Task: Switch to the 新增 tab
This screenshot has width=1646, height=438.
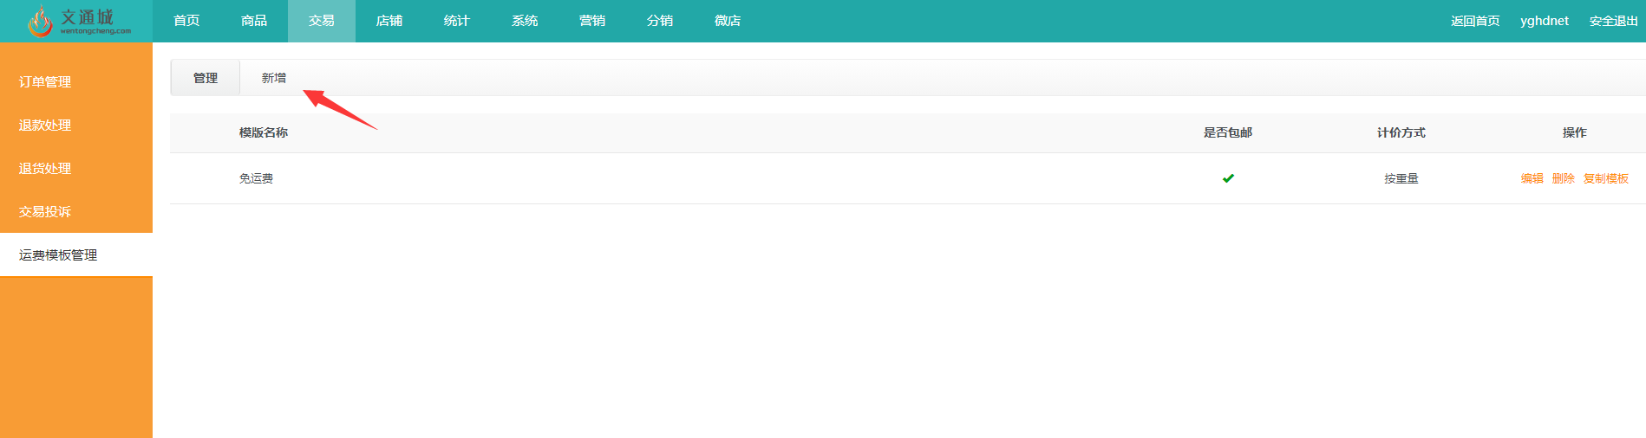Action: [274, 78]
